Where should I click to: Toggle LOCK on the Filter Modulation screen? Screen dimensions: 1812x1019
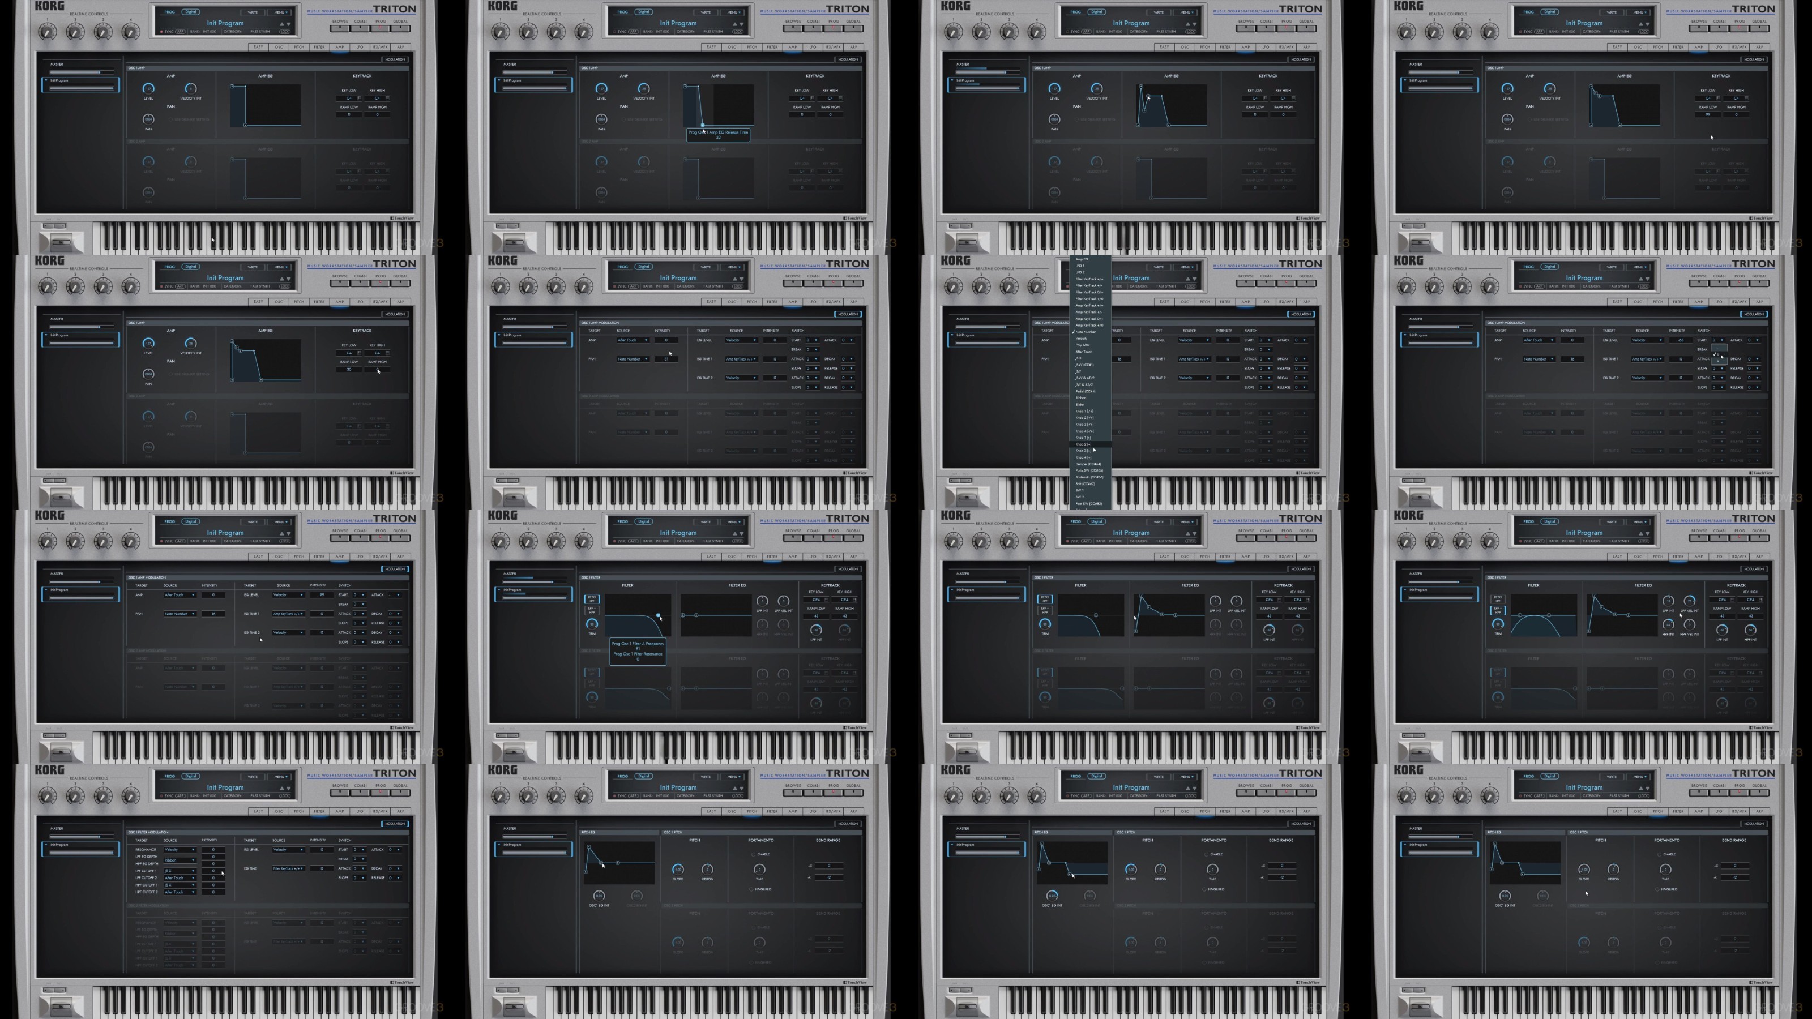[x=285, y=796]
